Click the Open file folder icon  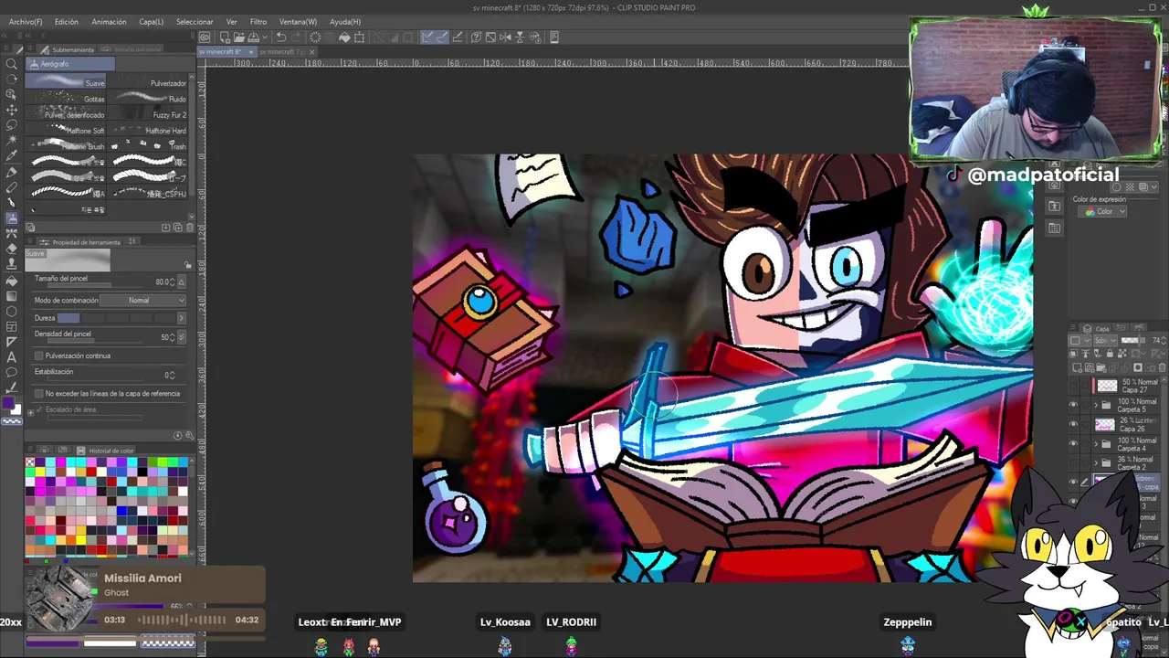point(237,37)
